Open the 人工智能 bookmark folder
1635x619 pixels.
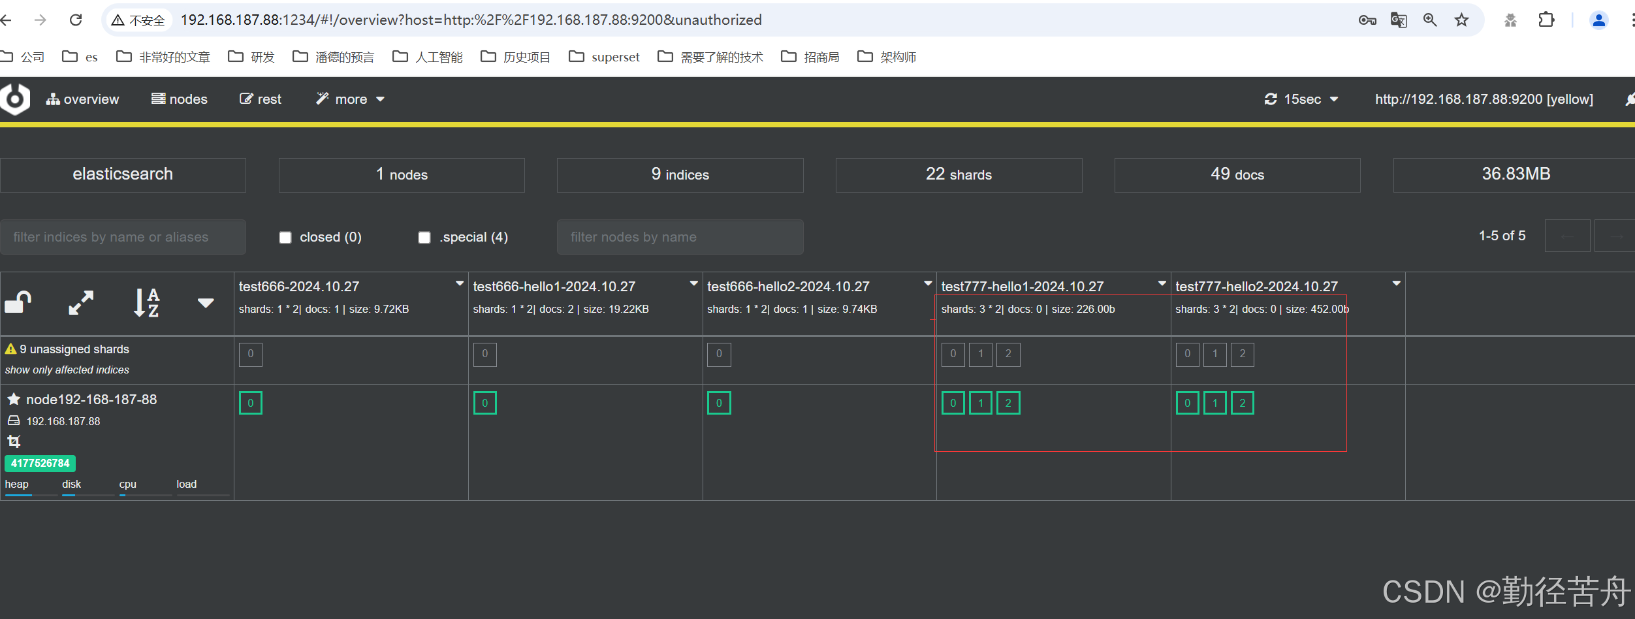pyautogui.click(x=428, y=57)
